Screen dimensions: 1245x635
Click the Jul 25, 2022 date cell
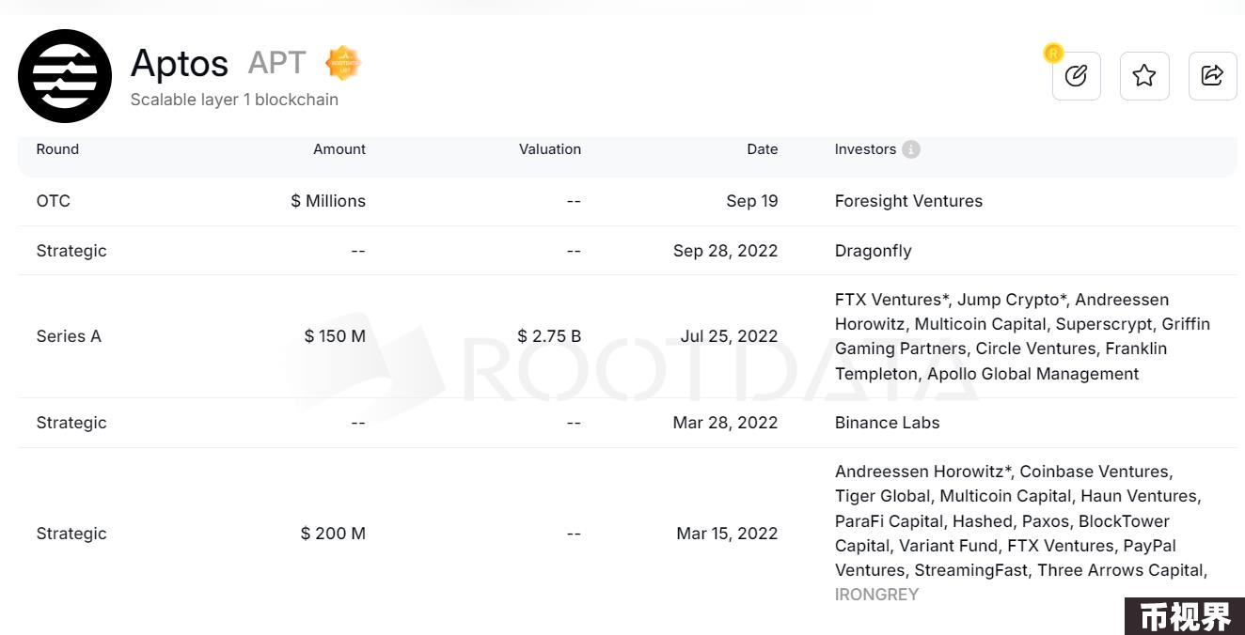(730, 336)
